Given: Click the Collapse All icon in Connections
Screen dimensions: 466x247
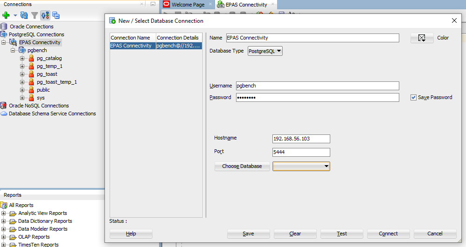Looking at the screenshot, I should coord(56,15).
